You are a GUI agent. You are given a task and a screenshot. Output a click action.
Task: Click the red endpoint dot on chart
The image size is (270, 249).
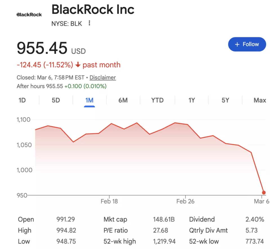pyautogui.click(x=264, y=193)
